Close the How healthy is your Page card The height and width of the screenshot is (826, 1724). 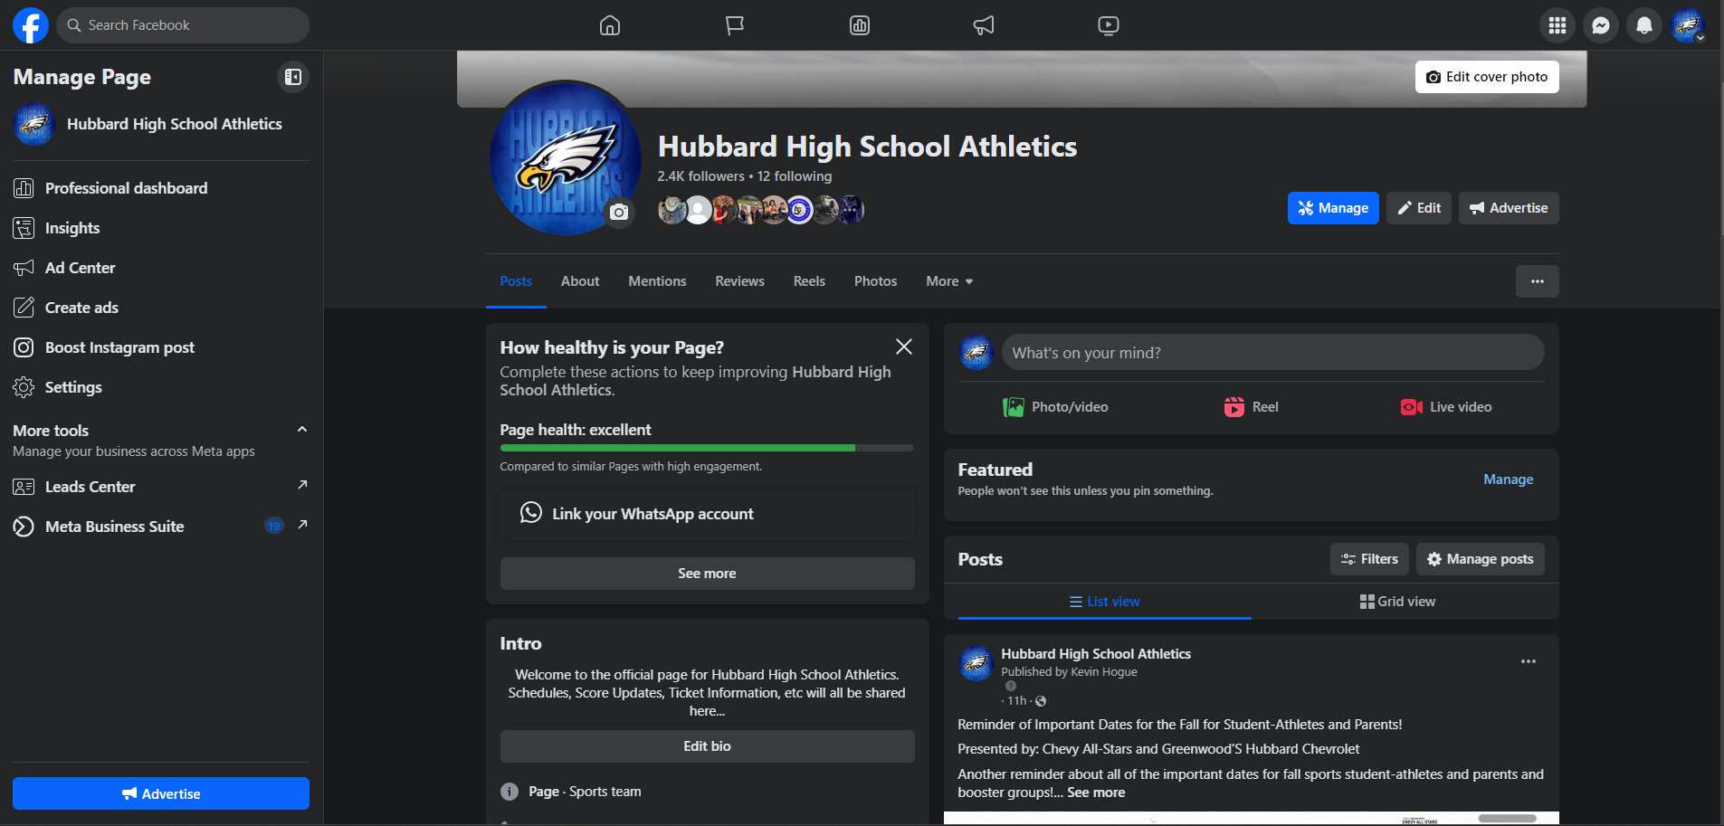click(903, 347)
